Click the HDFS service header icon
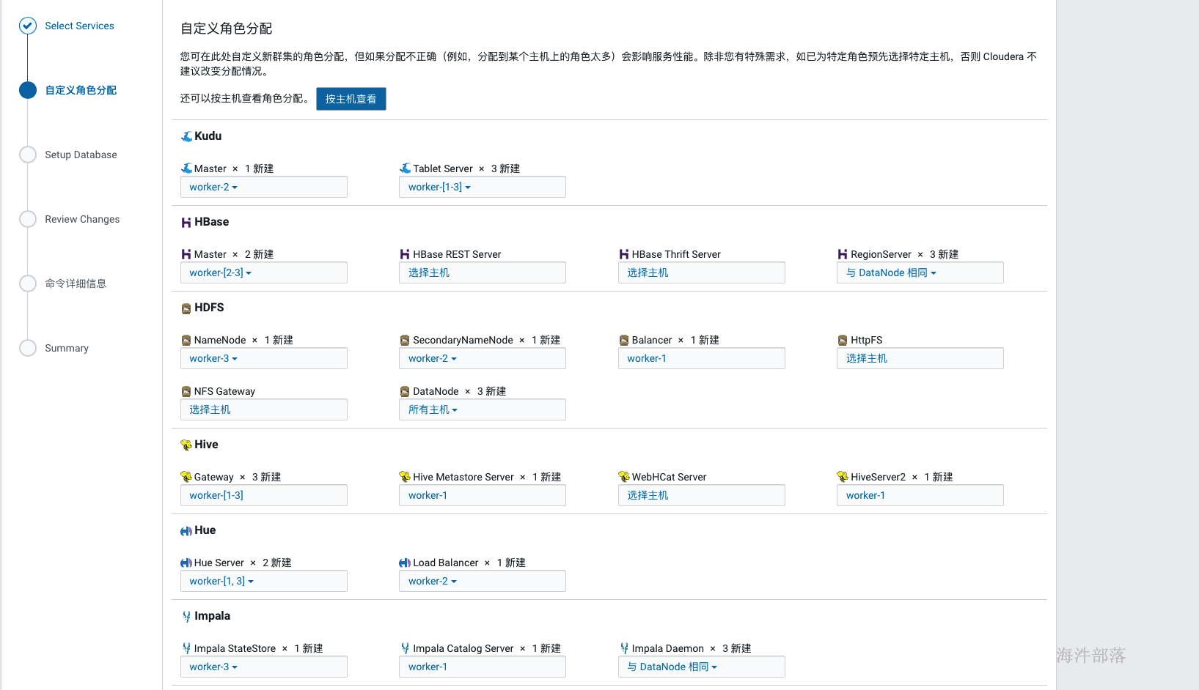 pos(186,308)
